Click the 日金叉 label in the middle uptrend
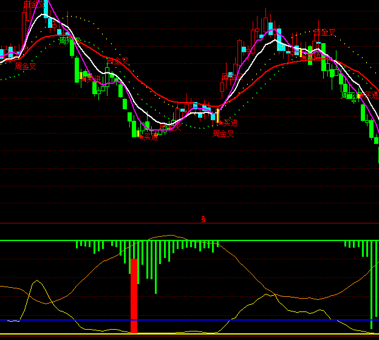The width and height of the screenshot is (379, 340). 230,76
